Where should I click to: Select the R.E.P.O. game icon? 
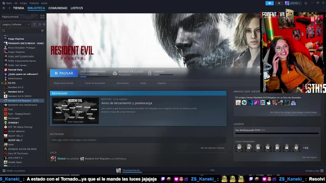click(x=6, y=83)
